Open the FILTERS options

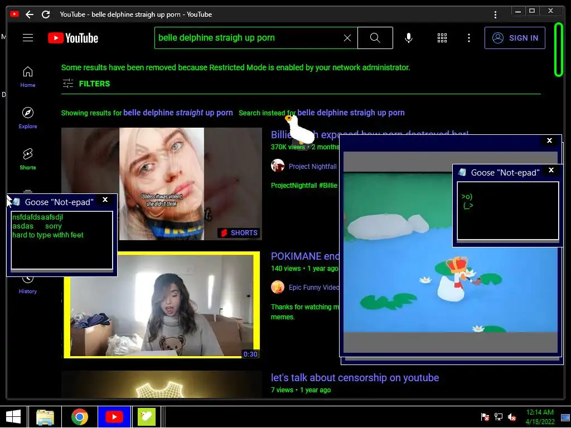pyautogui.click(x=86, y=84)
